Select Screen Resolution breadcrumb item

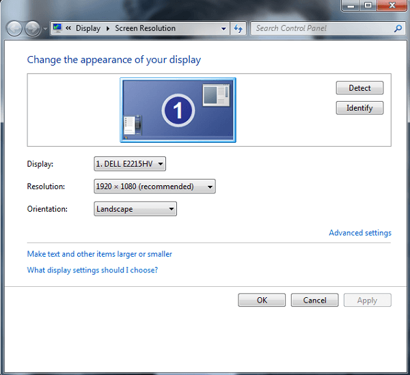[x=145, y=29]
